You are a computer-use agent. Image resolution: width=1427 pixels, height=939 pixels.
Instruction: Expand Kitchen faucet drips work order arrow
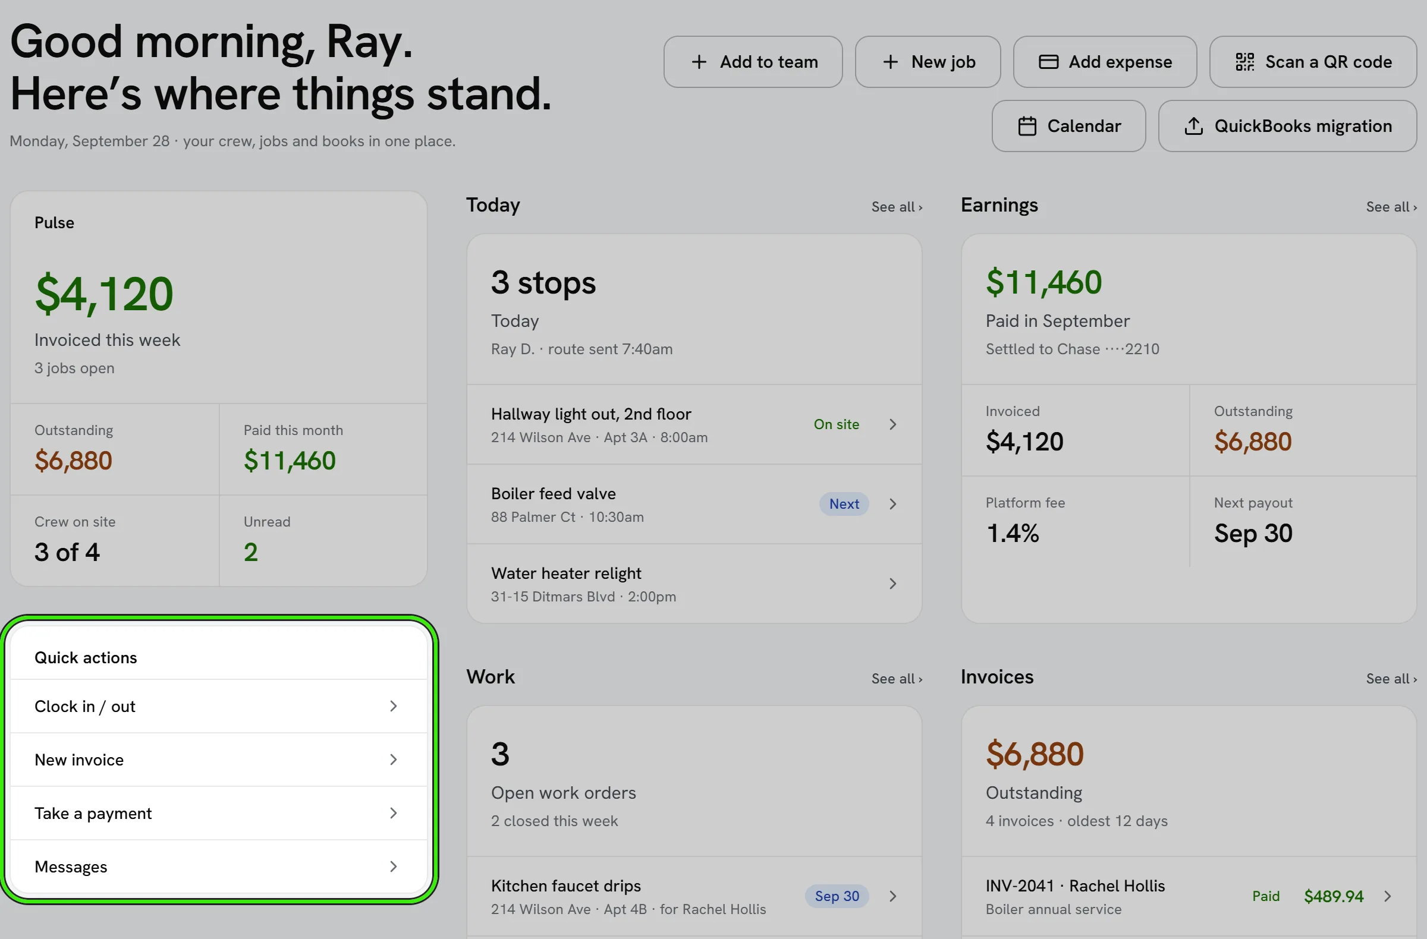(x=893, y=896)
